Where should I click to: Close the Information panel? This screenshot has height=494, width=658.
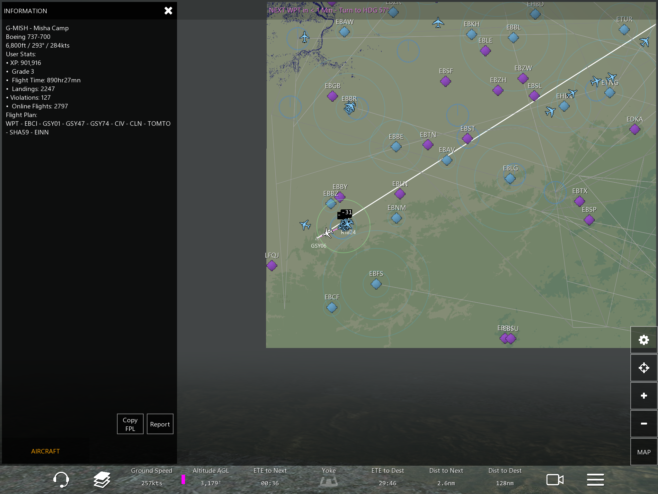168,11
